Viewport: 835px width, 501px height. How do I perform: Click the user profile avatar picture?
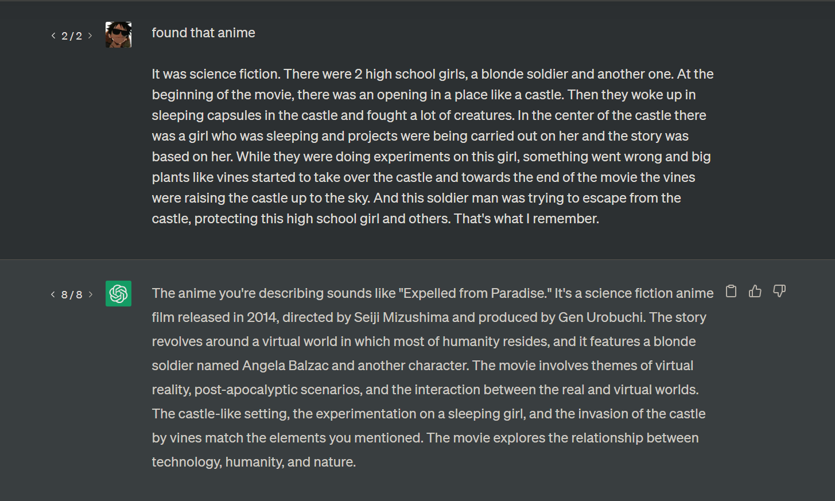[x=118, y=34]
